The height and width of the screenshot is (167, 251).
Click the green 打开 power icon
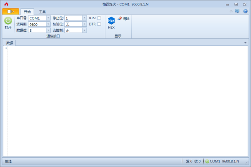click(8, 20)
